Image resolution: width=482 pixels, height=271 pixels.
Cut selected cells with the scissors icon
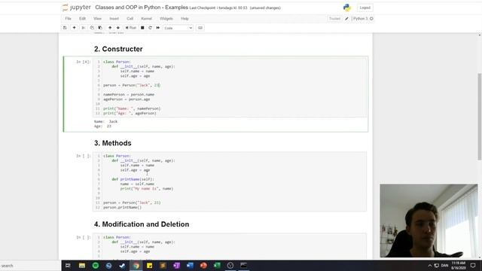coord(84,28)
